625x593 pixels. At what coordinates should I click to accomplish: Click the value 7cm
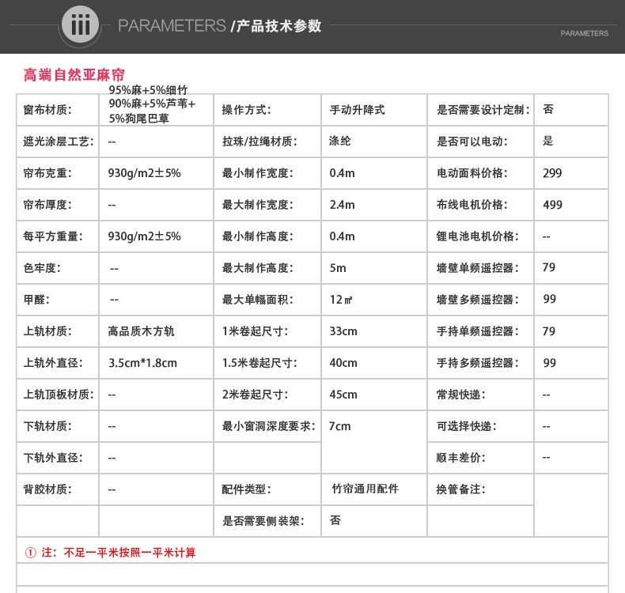pos(339,426)
